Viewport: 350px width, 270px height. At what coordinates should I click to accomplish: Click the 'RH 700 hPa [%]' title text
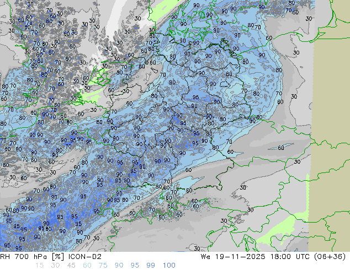(33, 257)
